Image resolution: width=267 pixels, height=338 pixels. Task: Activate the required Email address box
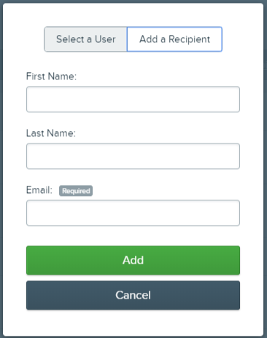tap(133, 213)
